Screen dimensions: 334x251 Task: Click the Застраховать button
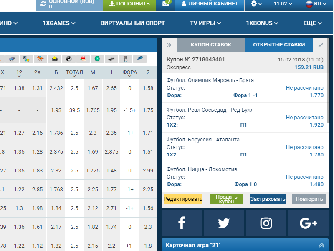click(x=268, y=199)
